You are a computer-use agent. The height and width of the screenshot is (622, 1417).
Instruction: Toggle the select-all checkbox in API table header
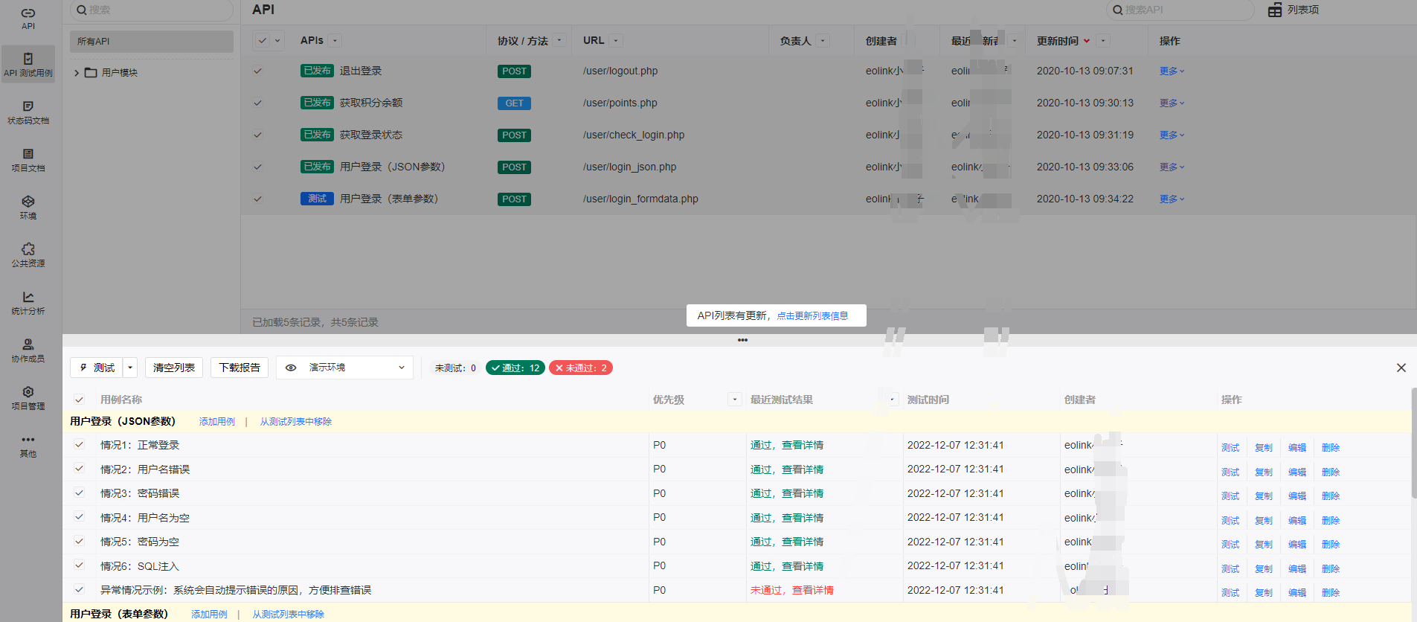point(262,41)
